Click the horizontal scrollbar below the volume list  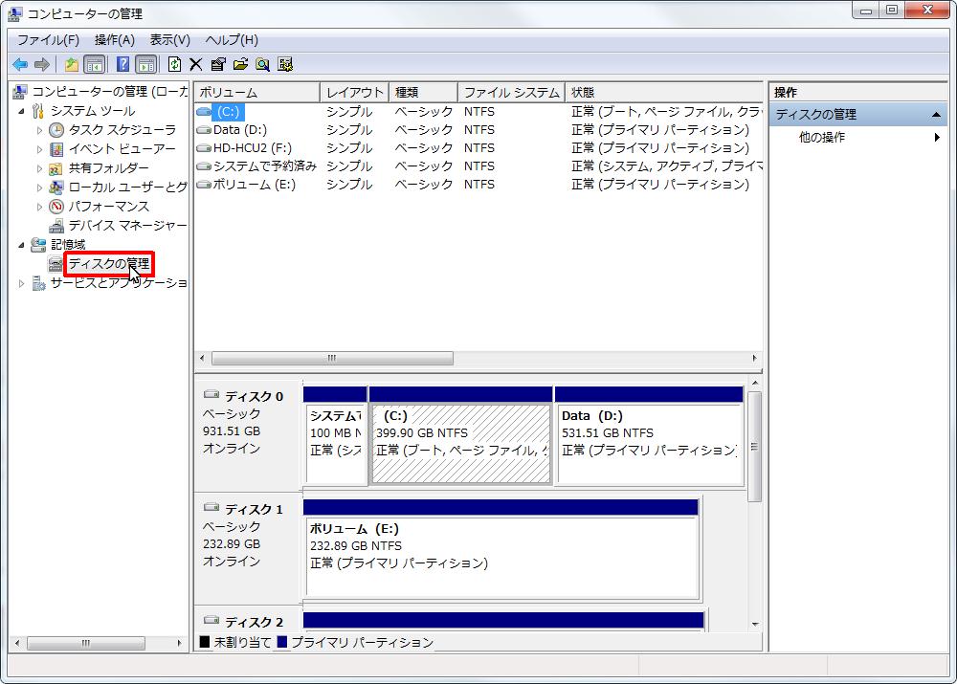click(330, 358)
